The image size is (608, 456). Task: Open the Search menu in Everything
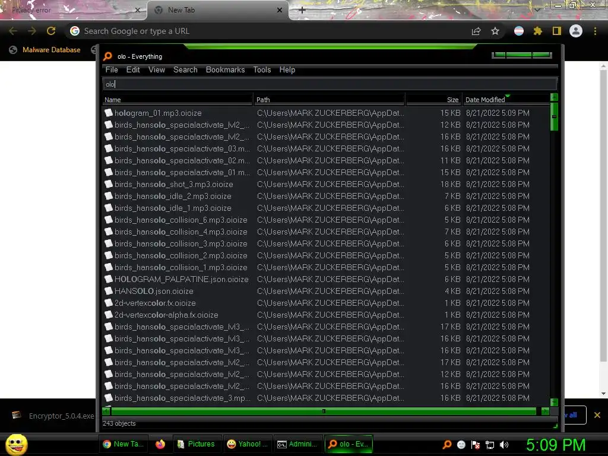point(185,70)
